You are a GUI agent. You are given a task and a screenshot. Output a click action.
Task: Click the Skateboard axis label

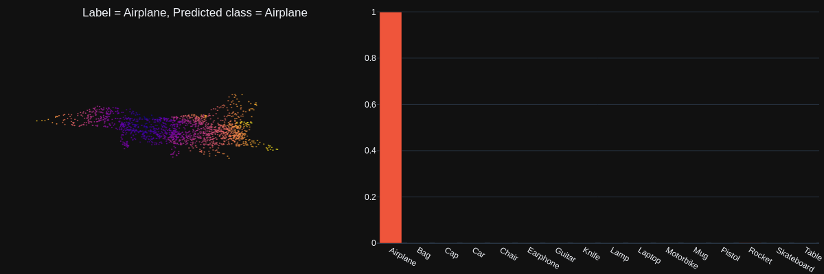(794, 259)
